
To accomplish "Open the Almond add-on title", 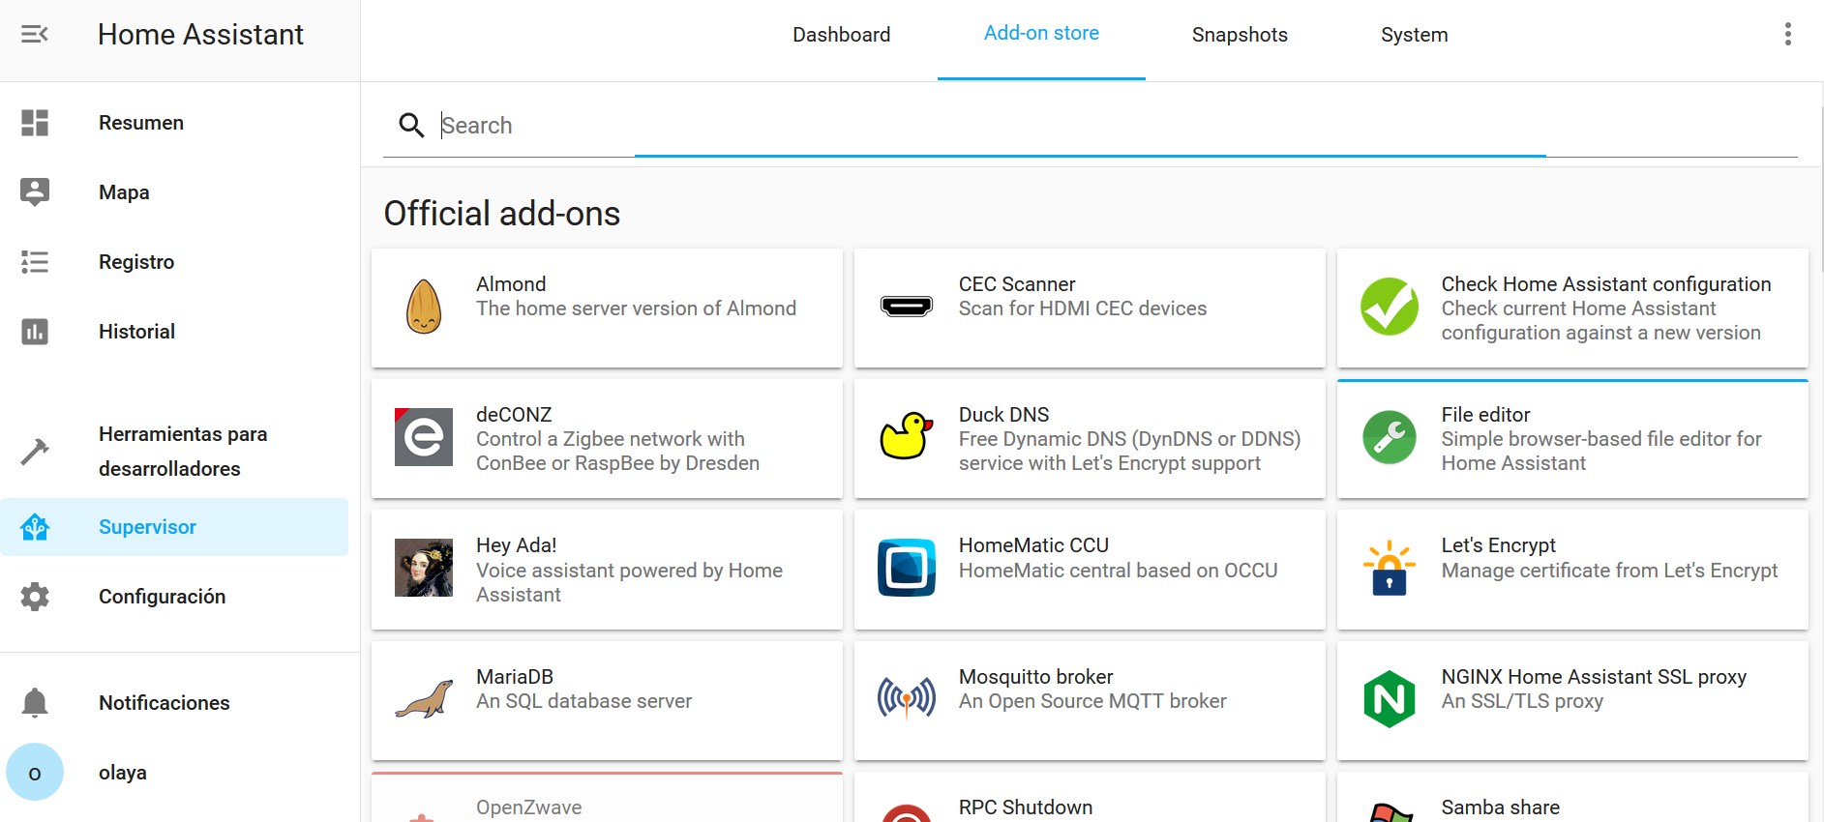I will (511, 284).
